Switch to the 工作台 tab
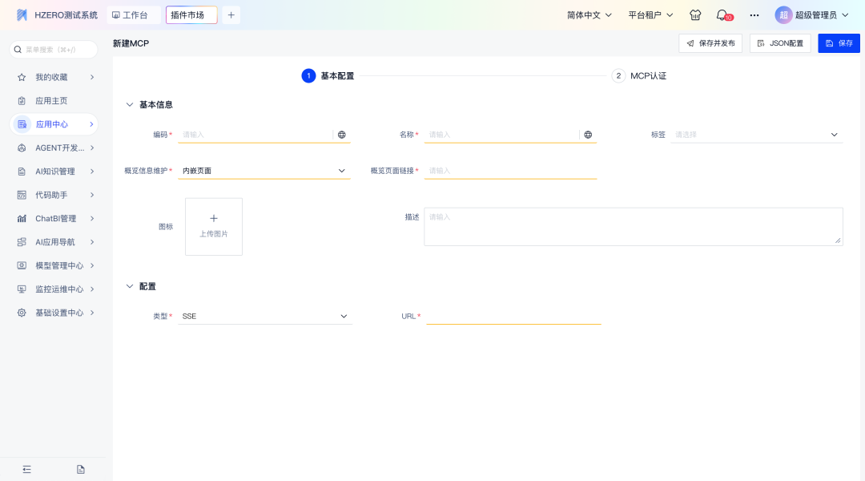Screen dimensions: 865x481 [131, 15]
